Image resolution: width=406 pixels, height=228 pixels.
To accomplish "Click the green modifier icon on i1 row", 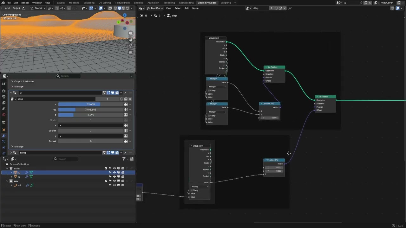I will (31, 173).
